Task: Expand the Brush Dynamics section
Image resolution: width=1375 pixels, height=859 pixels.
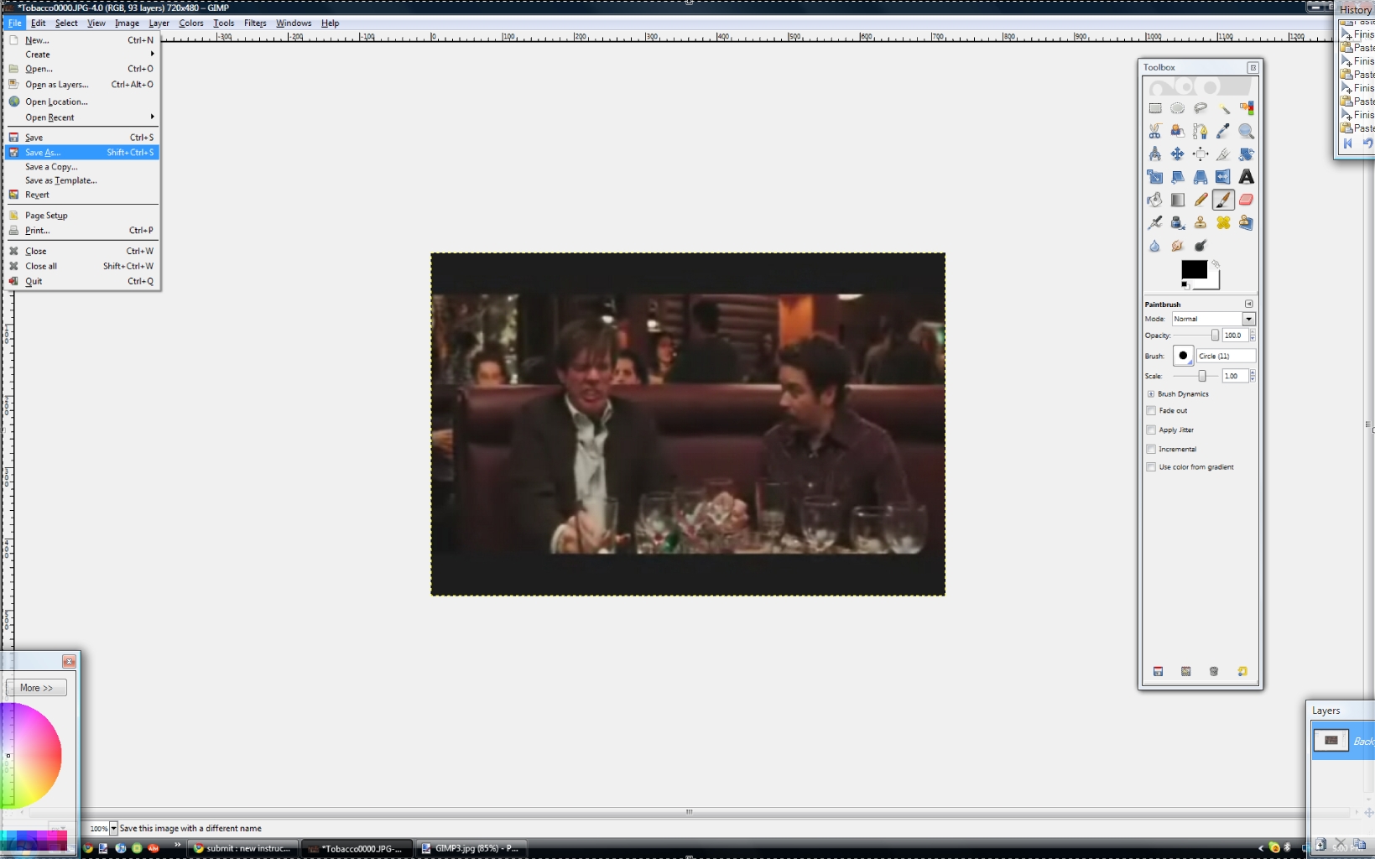Action: (x=1151, y=394)
